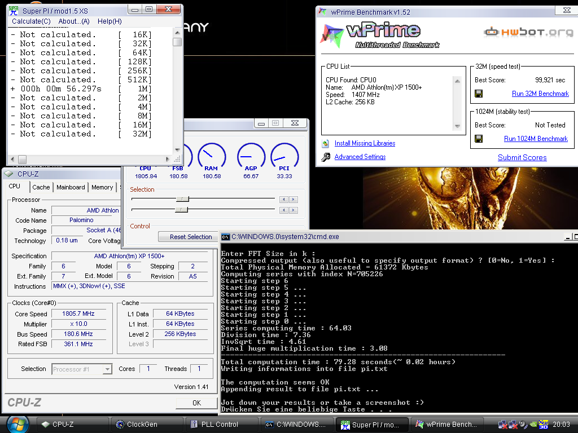Click the hwbot.org logo in wPrime
578x433 pixels.
[x=528, y=32]
